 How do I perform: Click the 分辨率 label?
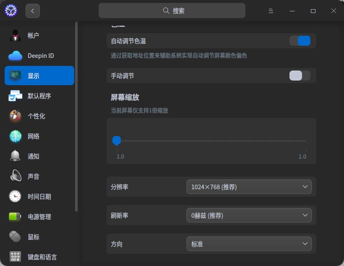(x=119, y=187)
